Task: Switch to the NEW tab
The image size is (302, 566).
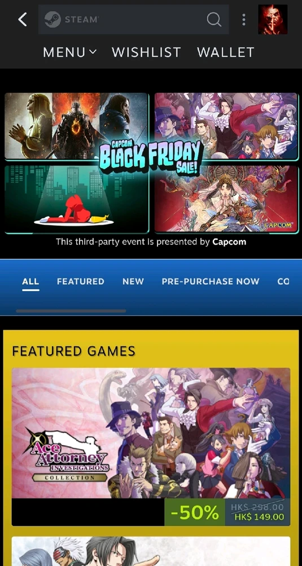Action: [x=133, y=281]
